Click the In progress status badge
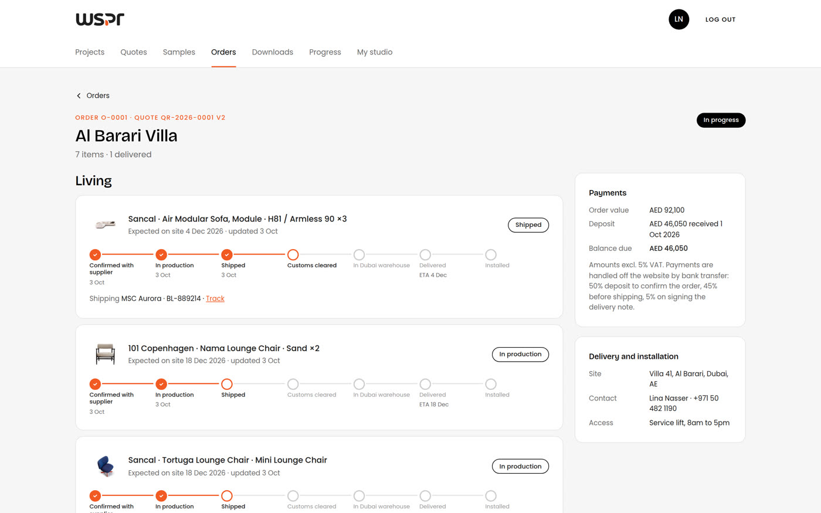The width and height of the screenshot is (821, 513). (x=721, y=120)
